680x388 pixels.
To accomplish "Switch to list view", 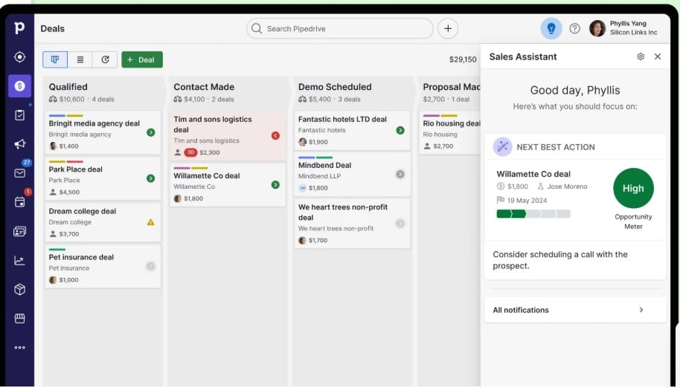I will pos(80,59).
